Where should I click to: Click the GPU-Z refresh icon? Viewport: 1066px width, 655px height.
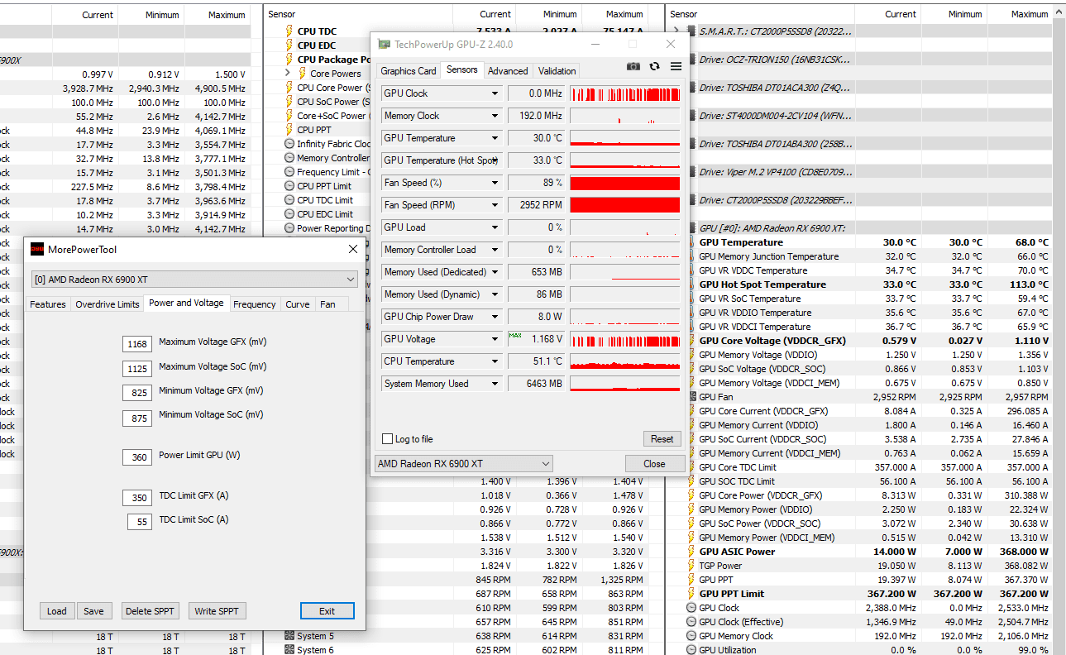click(x=655, y=66)
